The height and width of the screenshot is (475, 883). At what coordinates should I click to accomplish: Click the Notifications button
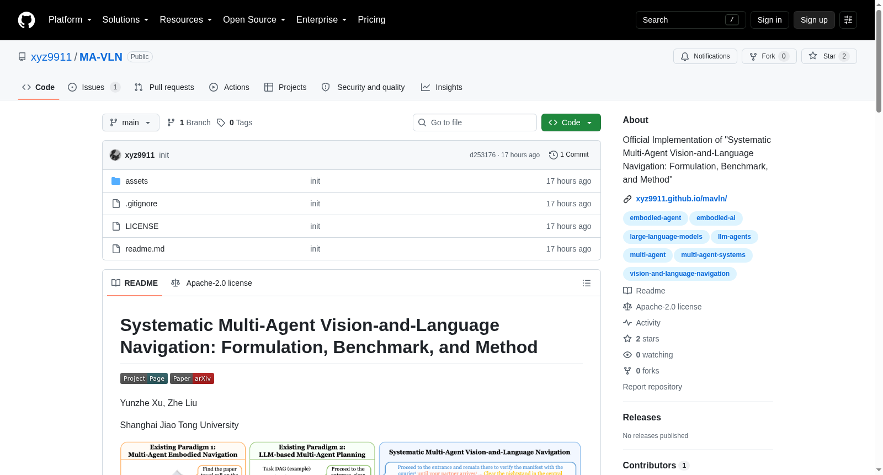pos(705,56)
